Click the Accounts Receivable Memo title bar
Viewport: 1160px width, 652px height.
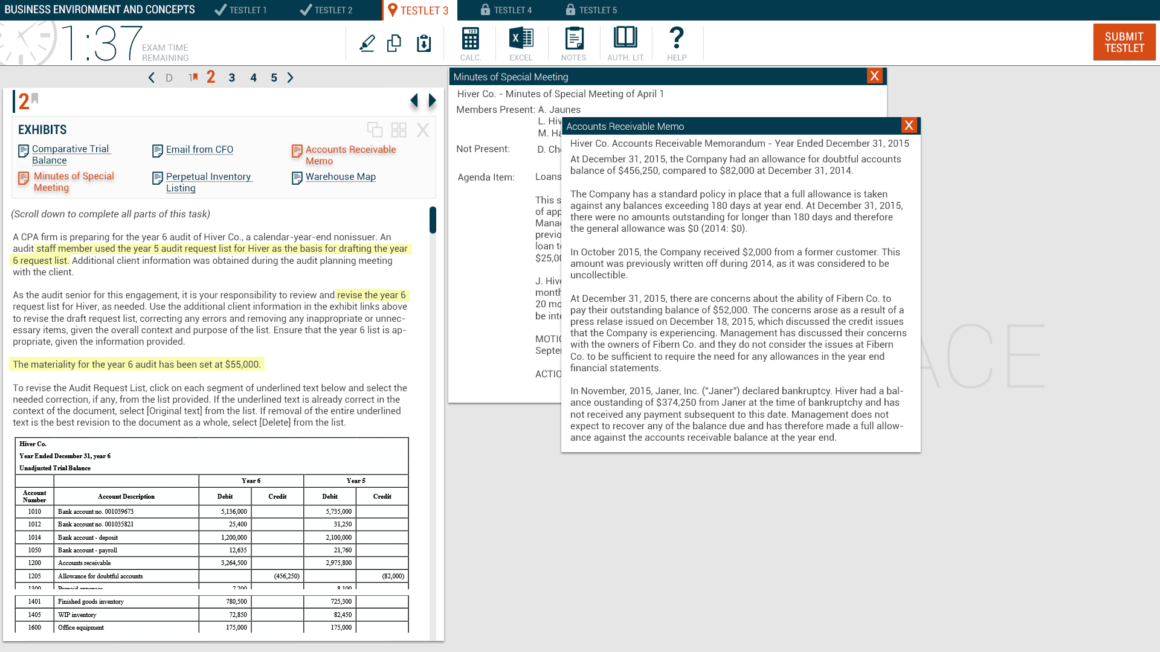click(731, 126)
